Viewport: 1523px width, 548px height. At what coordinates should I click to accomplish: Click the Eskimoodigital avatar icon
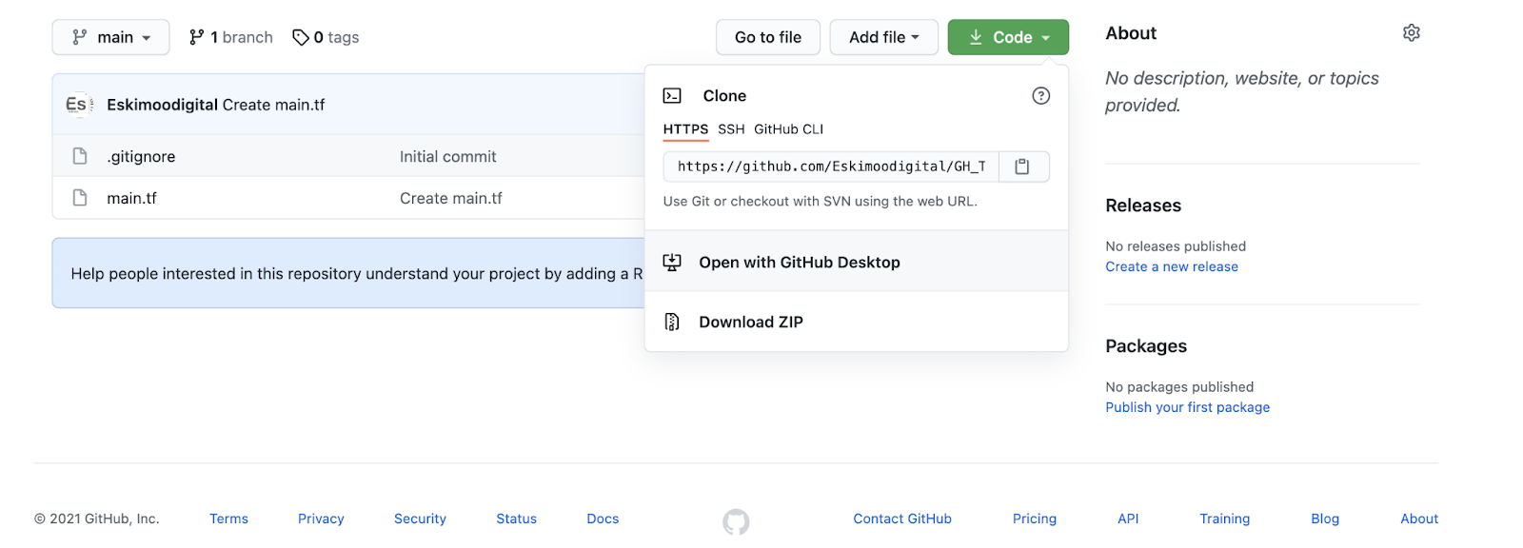[x=77, y=105]
